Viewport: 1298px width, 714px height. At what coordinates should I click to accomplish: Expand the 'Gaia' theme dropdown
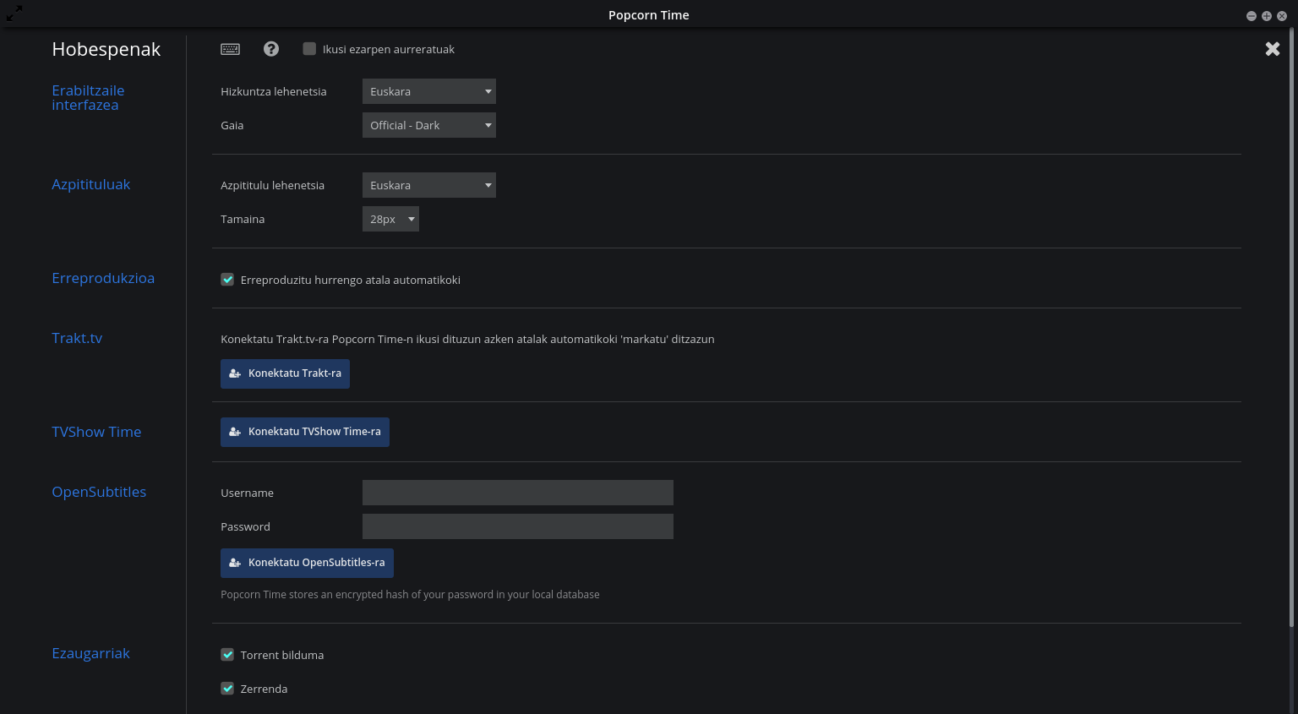428,125
